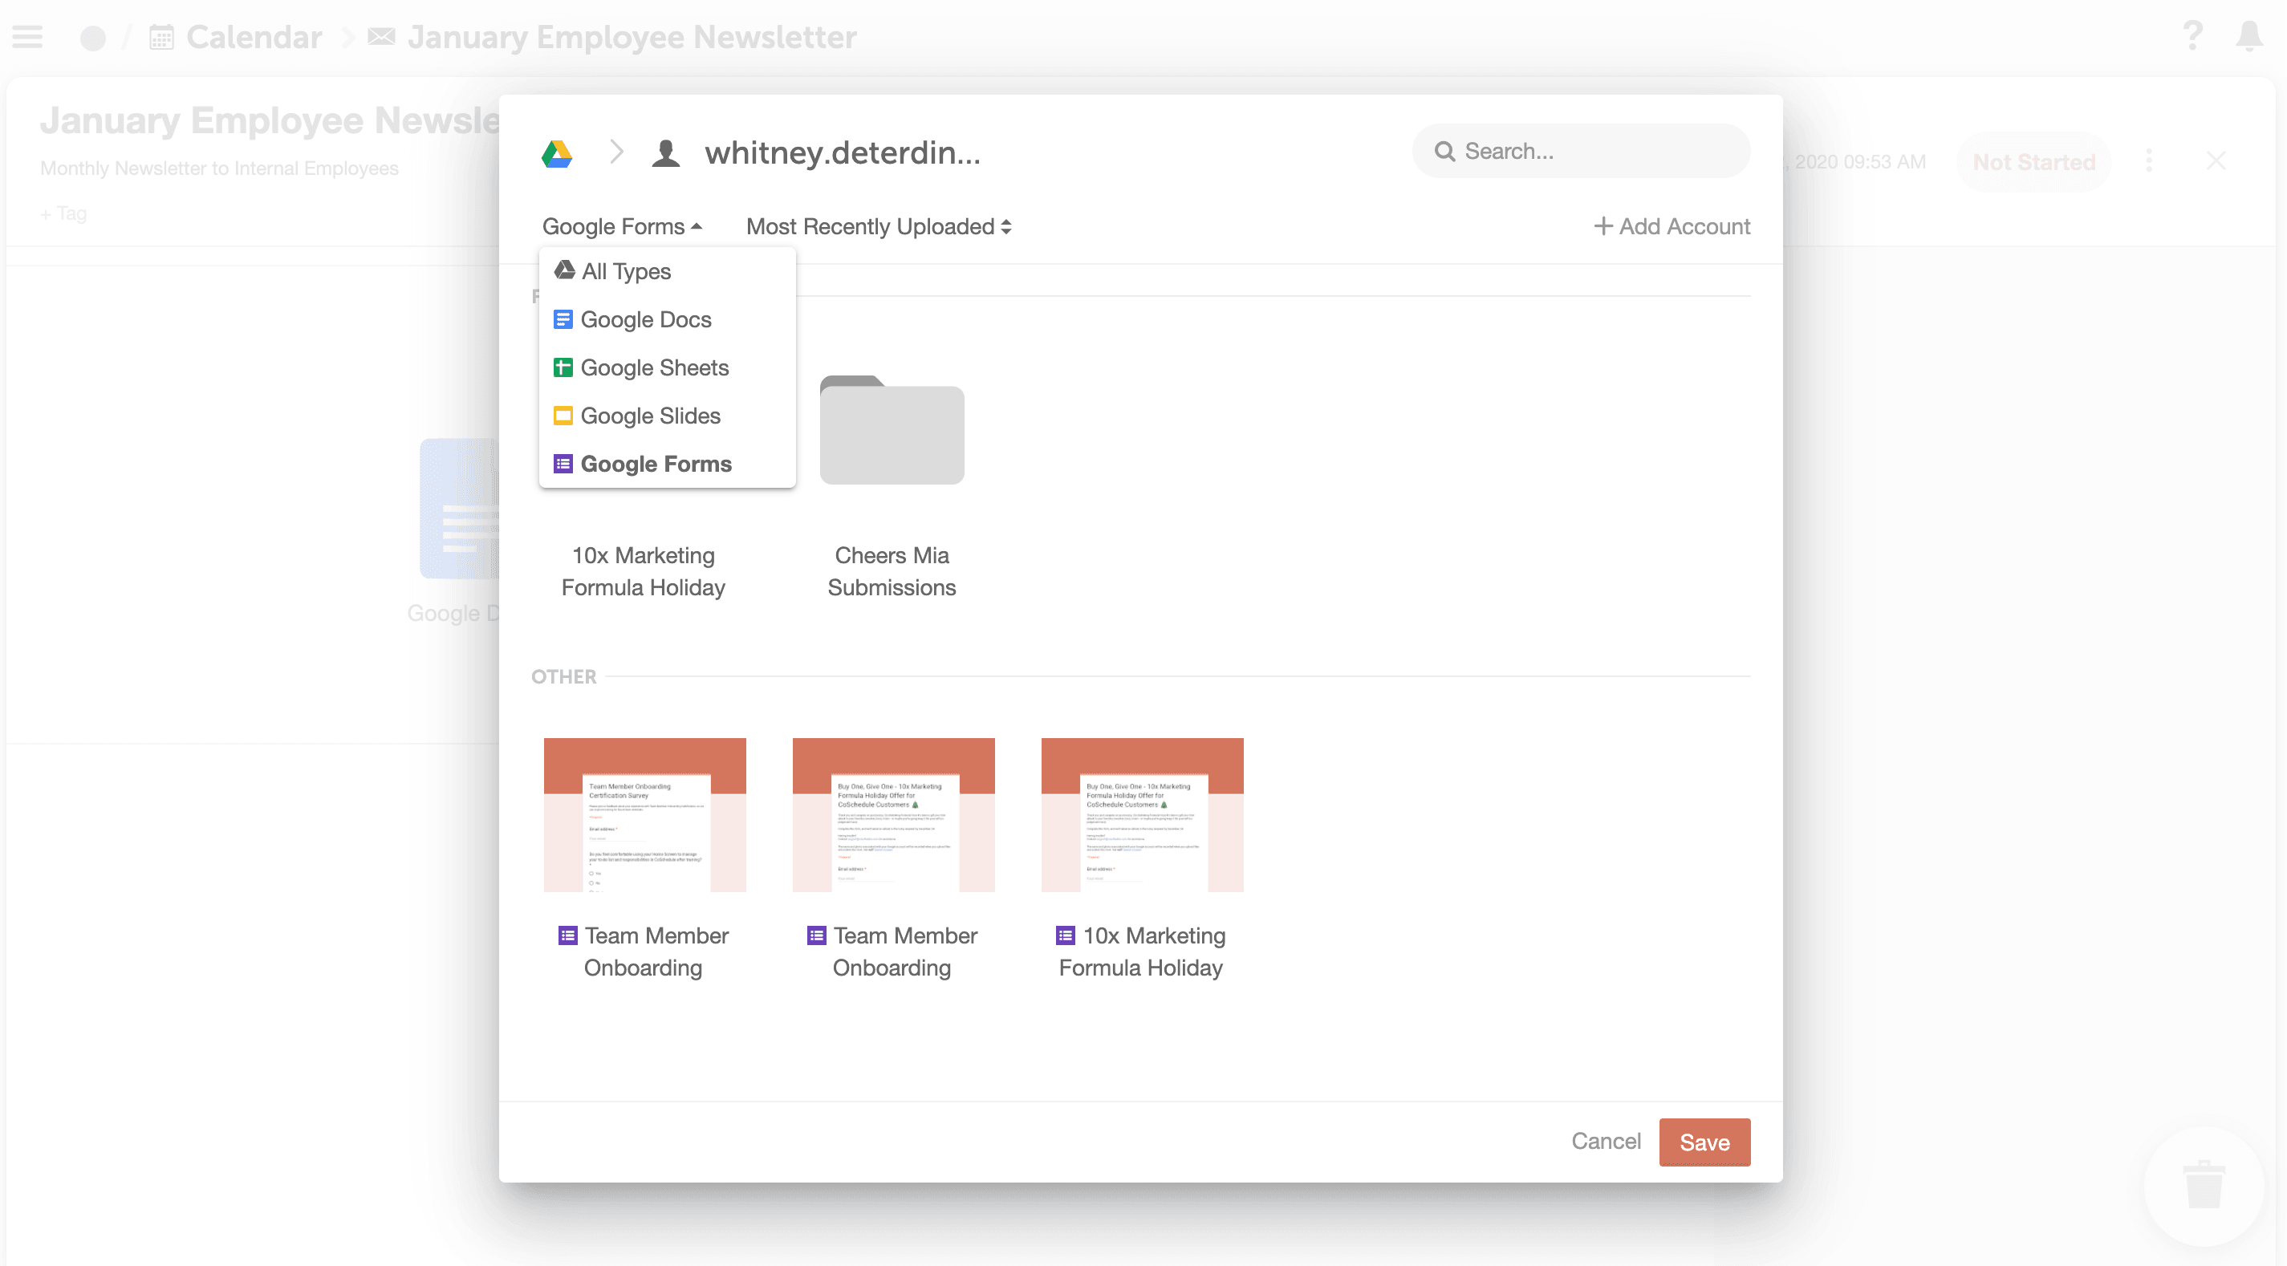Click the Google Drive logo icon
This screenshot has width=2287, height=1266.
557,153
